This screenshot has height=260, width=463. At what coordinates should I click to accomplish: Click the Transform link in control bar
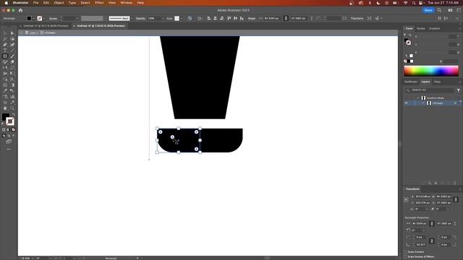click(357, 18)
